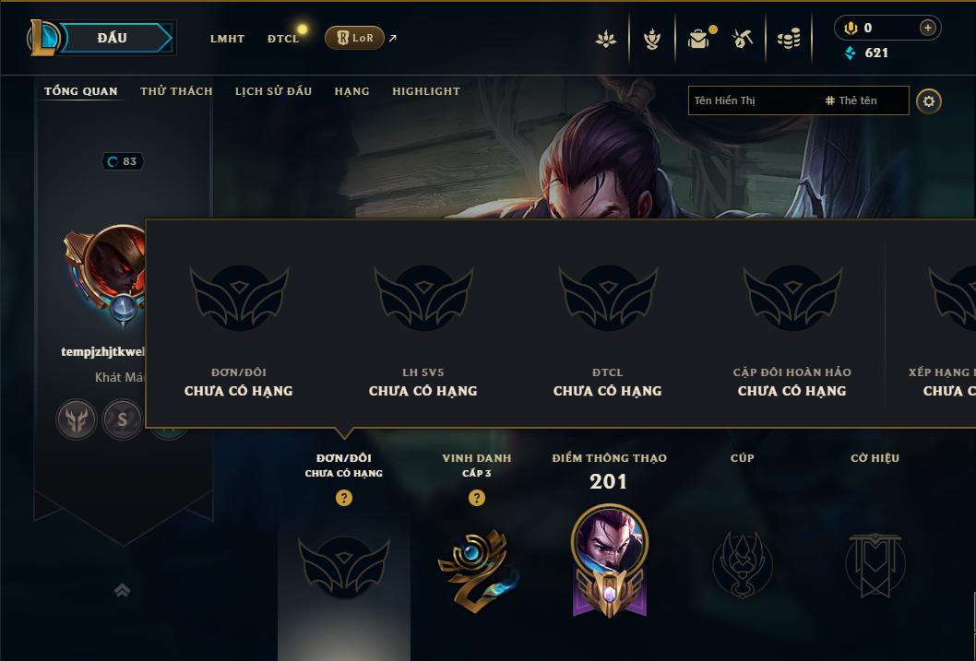Open the crafting hammer icon
976x661 pixels.
[x=743, y=39]
